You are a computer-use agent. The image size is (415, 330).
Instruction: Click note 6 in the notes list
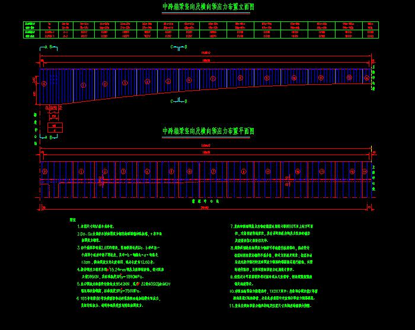(x=119, y=302)
